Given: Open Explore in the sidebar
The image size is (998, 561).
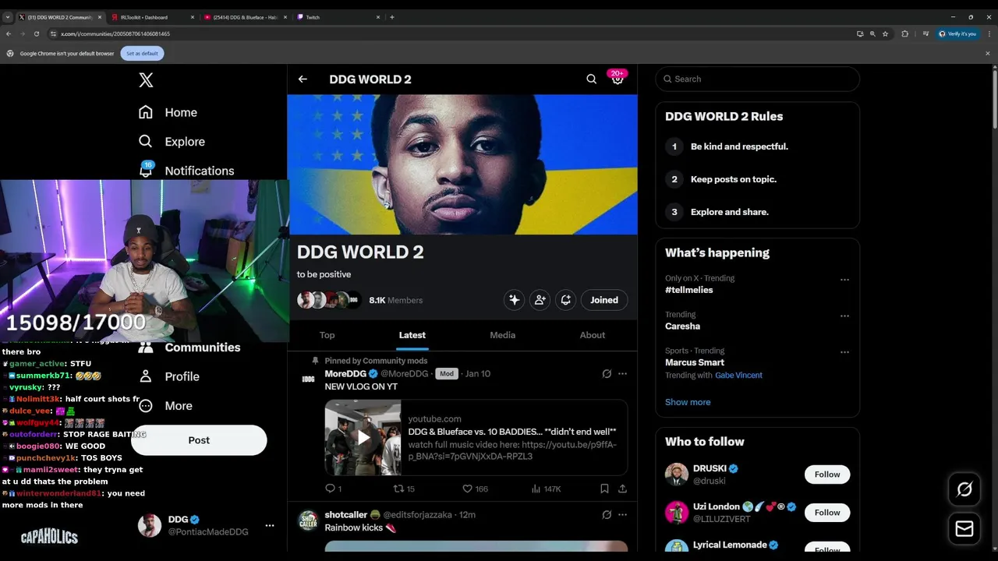Looking at the screenshot, I should (172, 141).
